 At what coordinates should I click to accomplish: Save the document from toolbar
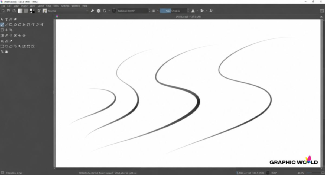click(x=14, y=11)
